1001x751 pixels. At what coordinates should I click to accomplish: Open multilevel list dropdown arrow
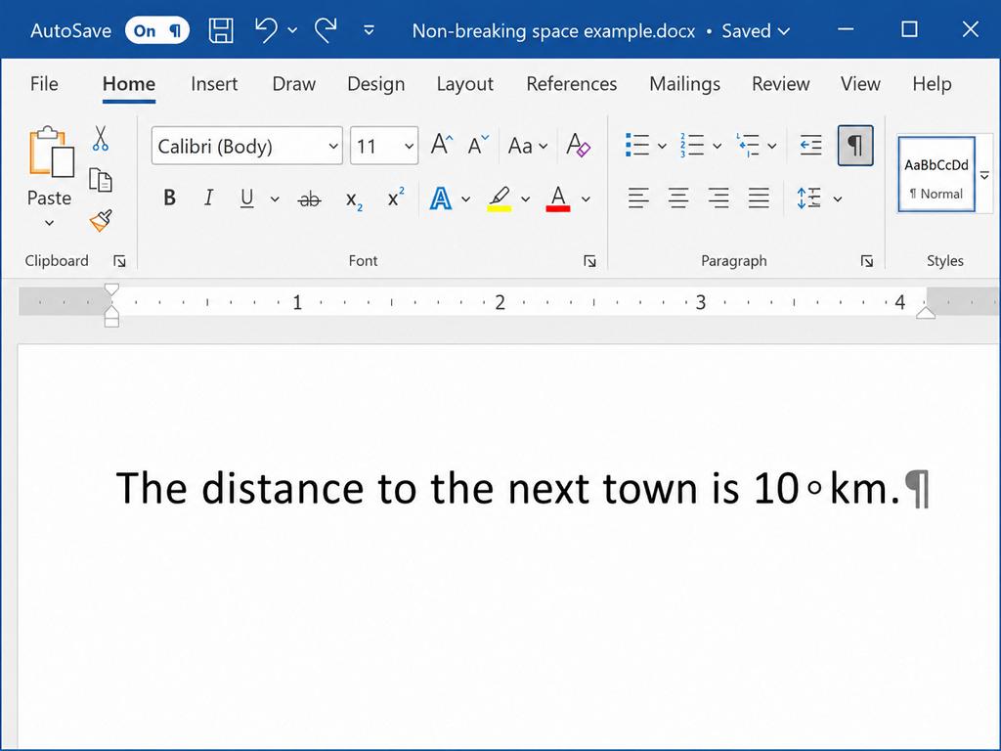(x=772, y=147)
